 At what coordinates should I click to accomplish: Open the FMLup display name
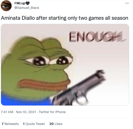pos(20,3)
